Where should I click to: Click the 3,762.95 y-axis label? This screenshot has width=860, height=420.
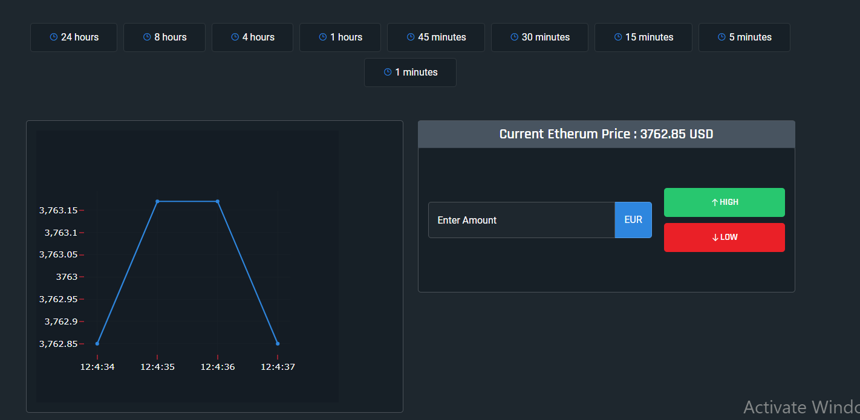point(59,299)
